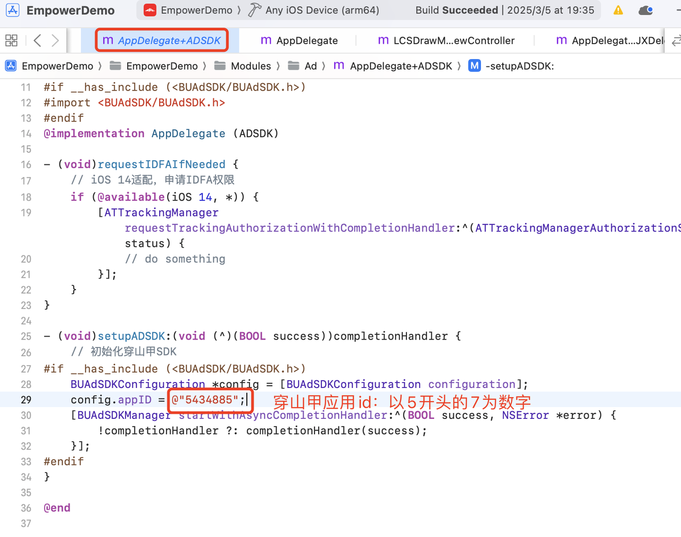The width and height of the screenshot is (681, 537).
Task: Open the -setupADSDK: method breadcrumb
Action: click(511, 66)
